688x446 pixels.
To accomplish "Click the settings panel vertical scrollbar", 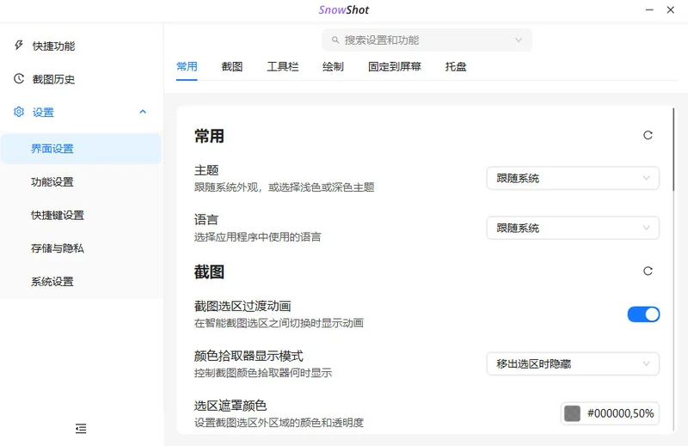I will click(673, 150).
